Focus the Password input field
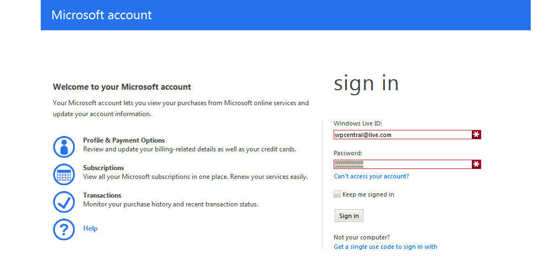550x278 pixels. coord(402,164)
